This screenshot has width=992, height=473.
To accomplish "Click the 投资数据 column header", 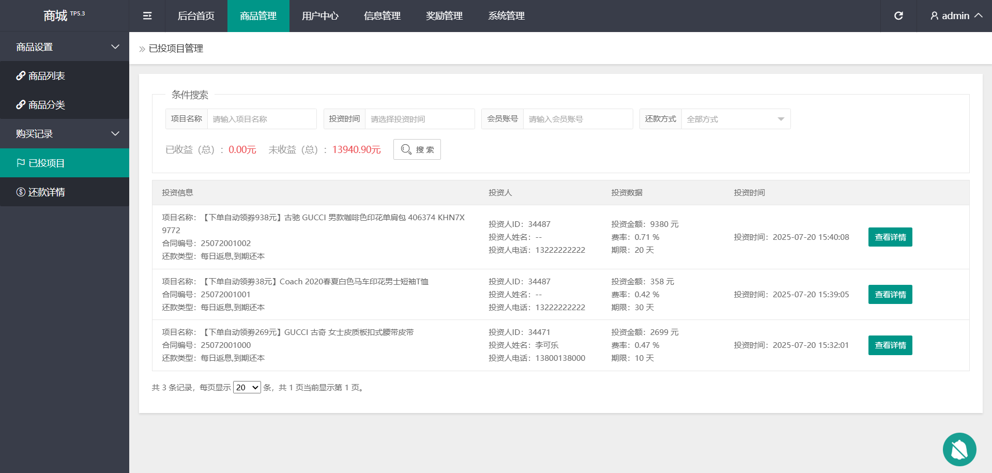I will [627, 193].
